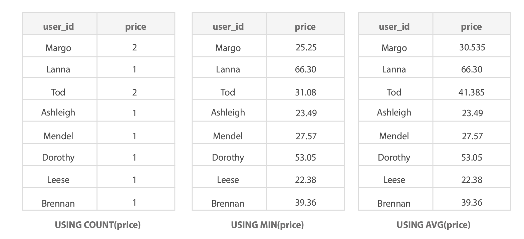Click the user_id header in COUNT table
This screenshot has height=239, width=524.
click(x=58, y=27)
